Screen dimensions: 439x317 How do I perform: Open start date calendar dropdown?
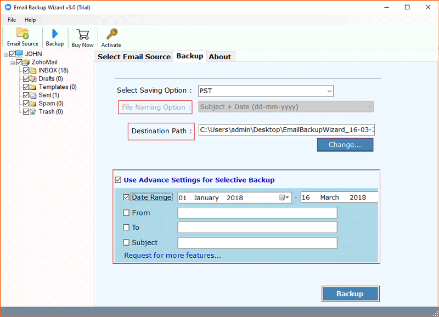[284, 197]
